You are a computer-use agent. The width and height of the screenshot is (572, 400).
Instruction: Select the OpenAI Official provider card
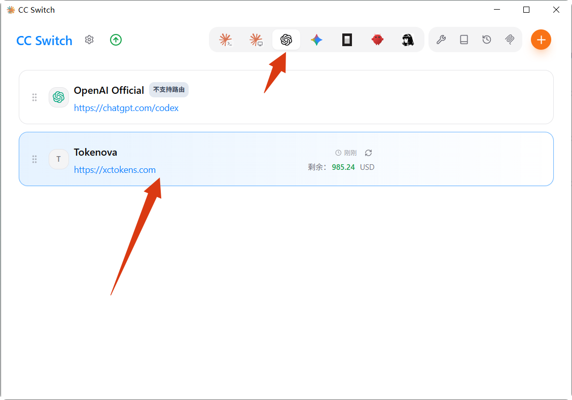pyautogui.click(x=287, y=97)
